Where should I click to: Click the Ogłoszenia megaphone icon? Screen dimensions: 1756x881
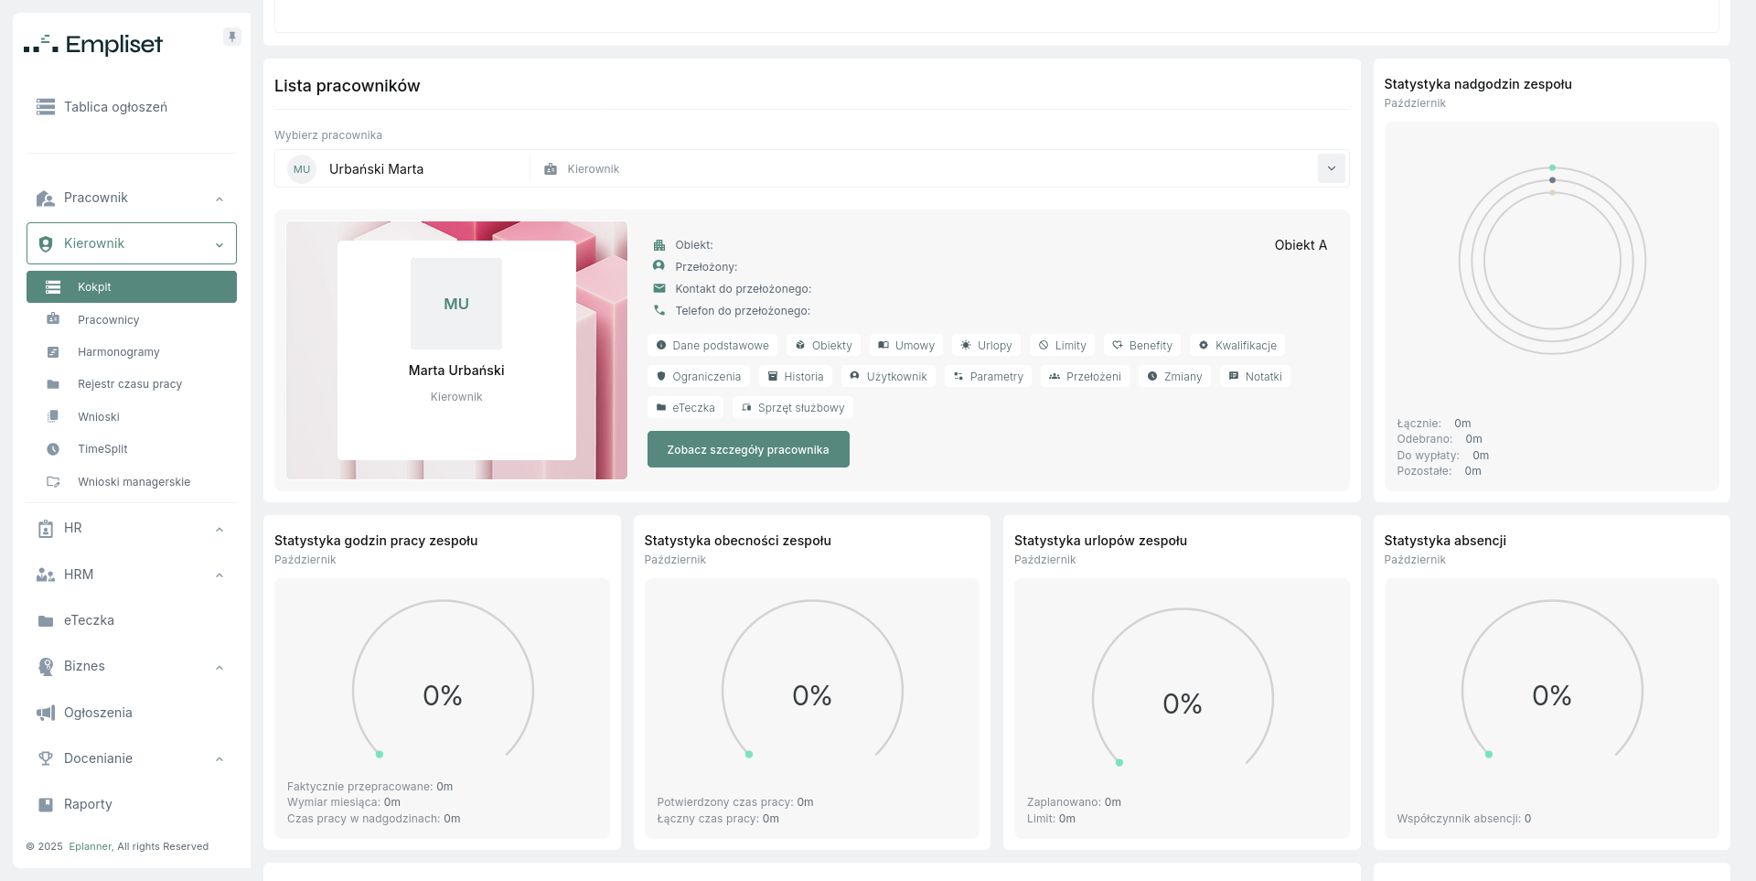click(x=46, y=713)
